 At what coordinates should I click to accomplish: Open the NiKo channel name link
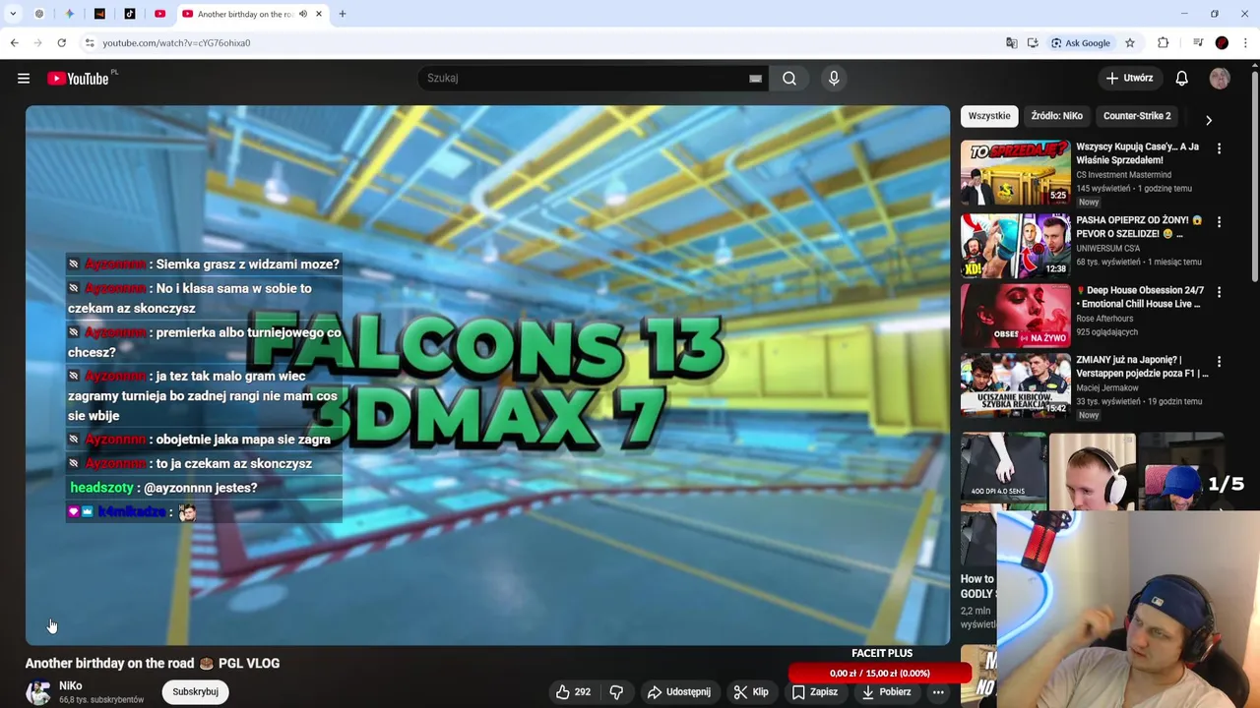[x=71, y=685]
